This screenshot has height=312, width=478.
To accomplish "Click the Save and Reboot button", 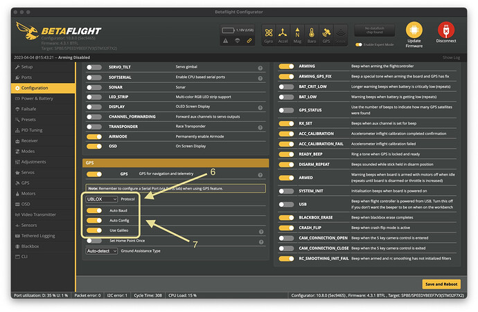I will (441, 284).
